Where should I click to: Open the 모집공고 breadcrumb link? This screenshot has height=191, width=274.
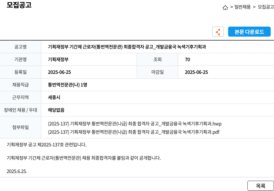266,7
